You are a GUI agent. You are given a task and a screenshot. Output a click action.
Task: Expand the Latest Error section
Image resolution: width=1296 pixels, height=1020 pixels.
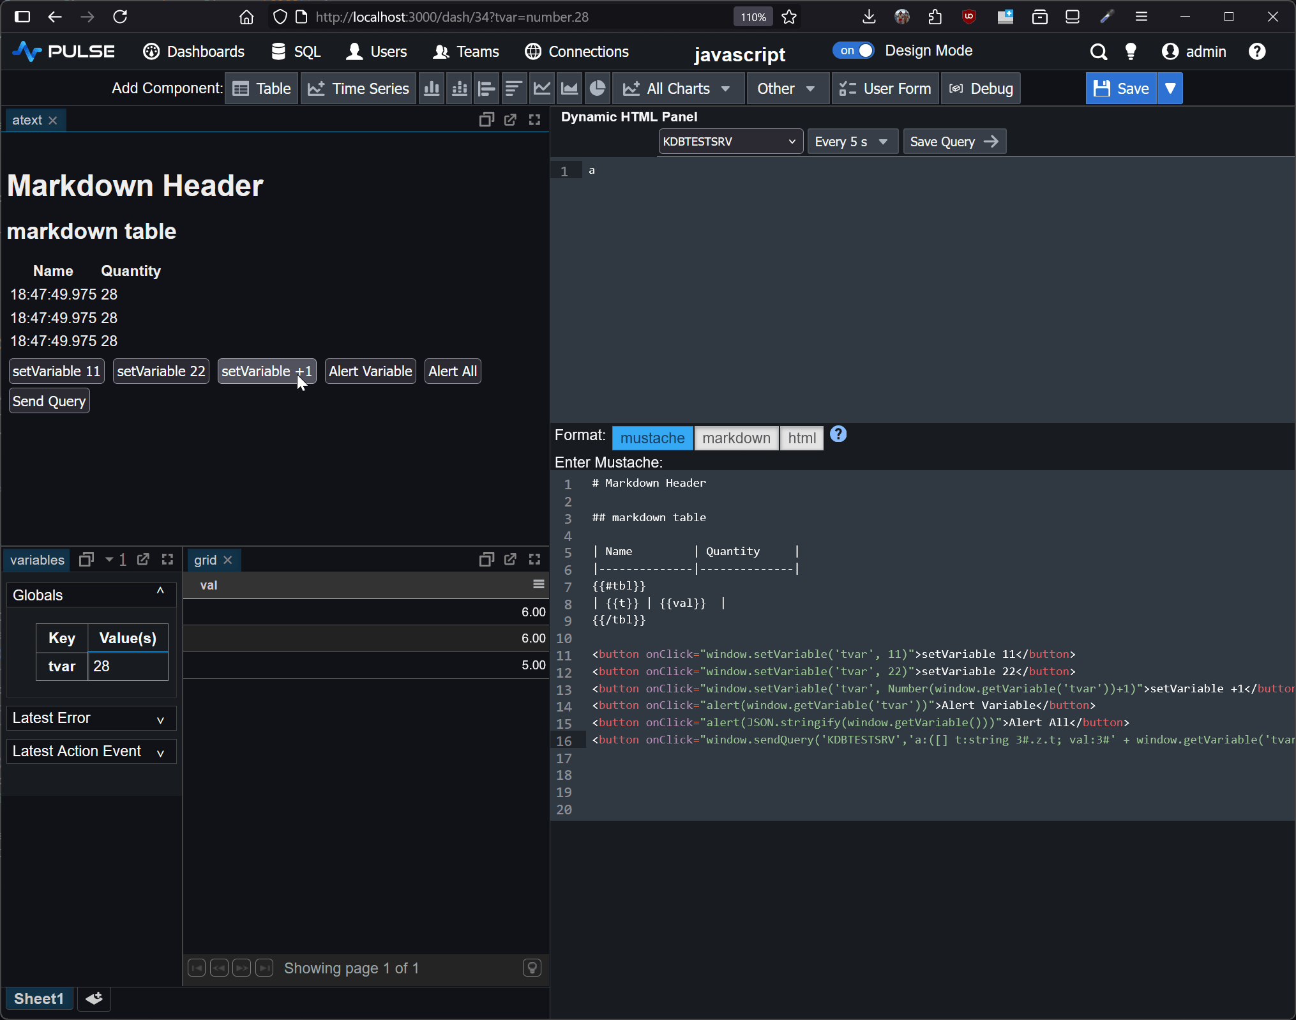coord(91,718)
